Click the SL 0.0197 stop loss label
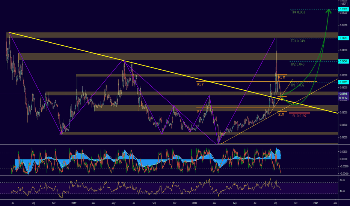Screen dimensions: 350x206 [x=299, y=116]
